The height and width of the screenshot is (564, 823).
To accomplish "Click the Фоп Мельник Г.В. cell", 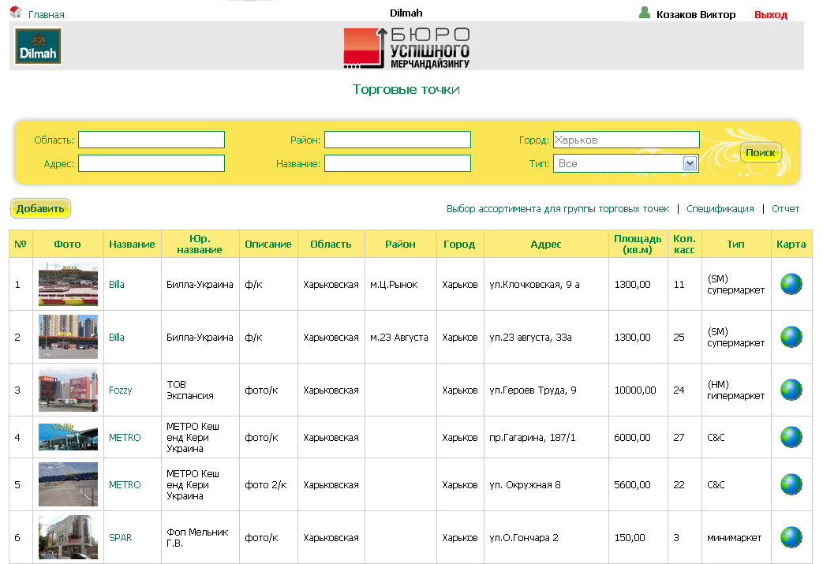I will (x=200, y=537).
